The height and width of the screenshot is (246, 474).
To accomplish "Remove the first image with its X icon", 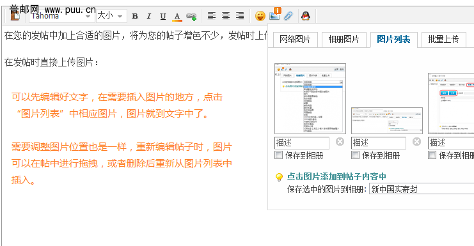I will [x=340, y=142].
